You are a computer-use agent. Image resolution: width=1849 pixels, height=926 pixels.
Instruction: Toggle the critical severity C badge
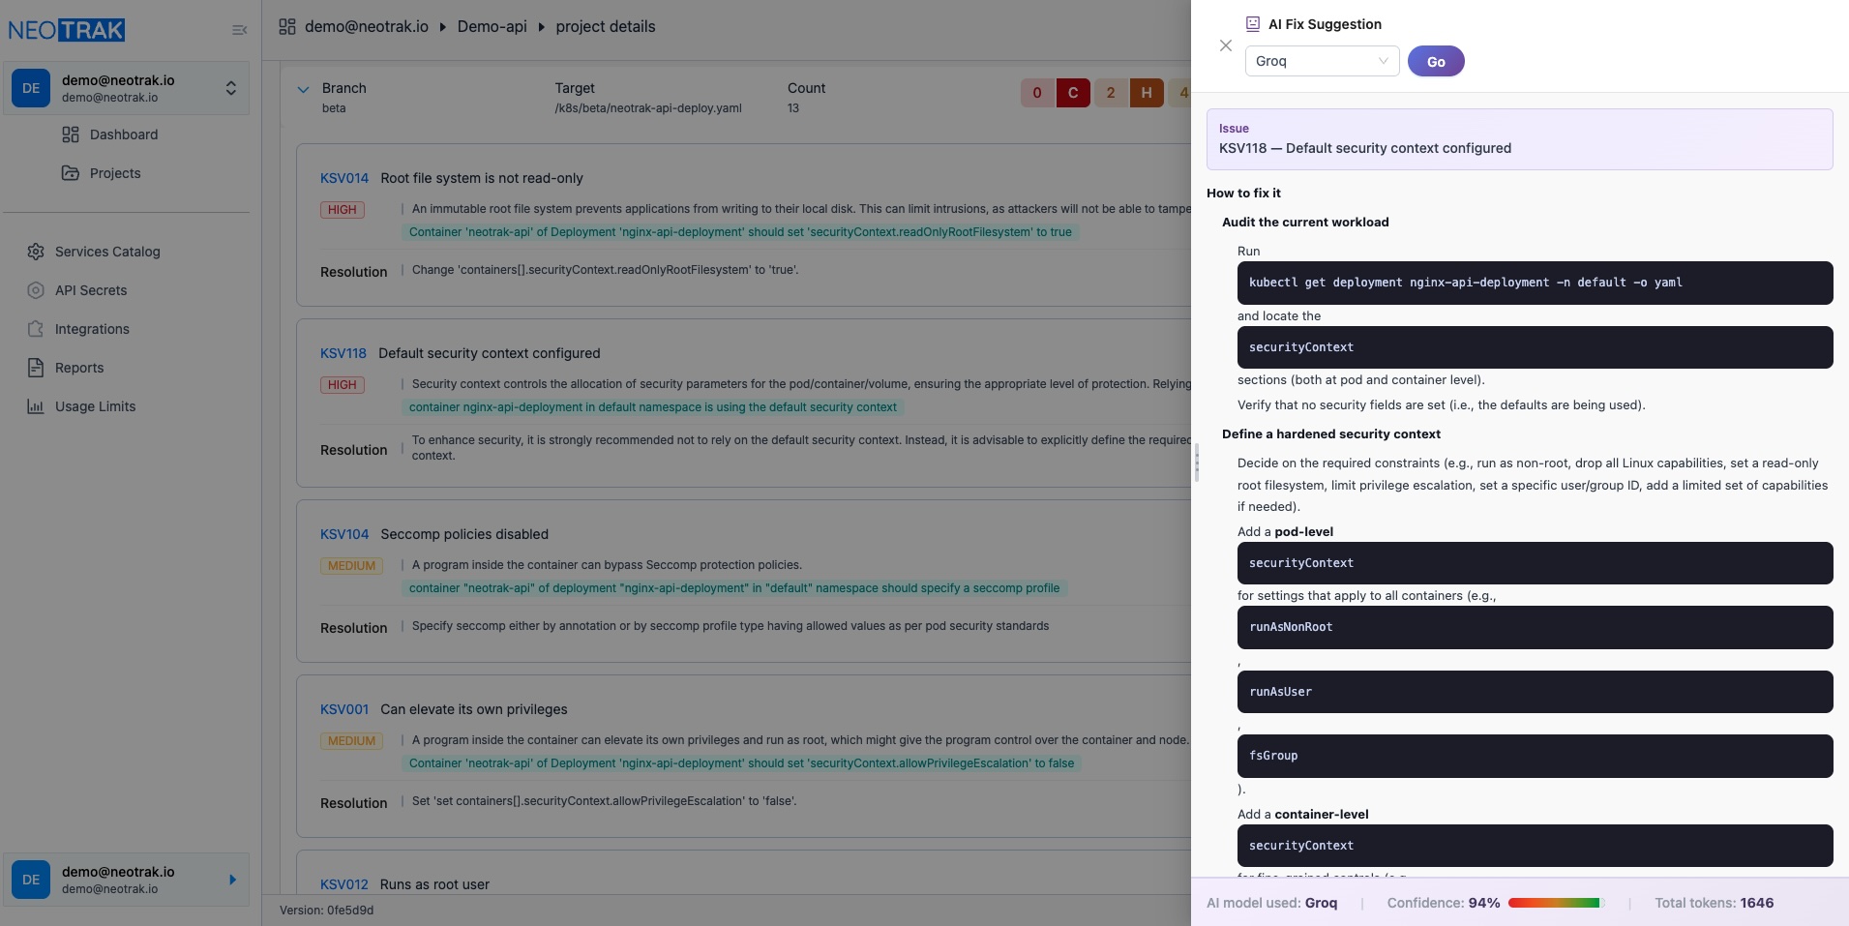[1073, 93]
